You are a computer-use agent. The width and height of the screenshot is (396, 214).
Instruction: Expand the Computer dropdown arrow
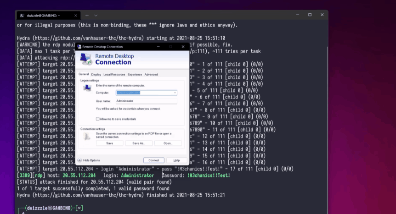(x=175, y=93)
